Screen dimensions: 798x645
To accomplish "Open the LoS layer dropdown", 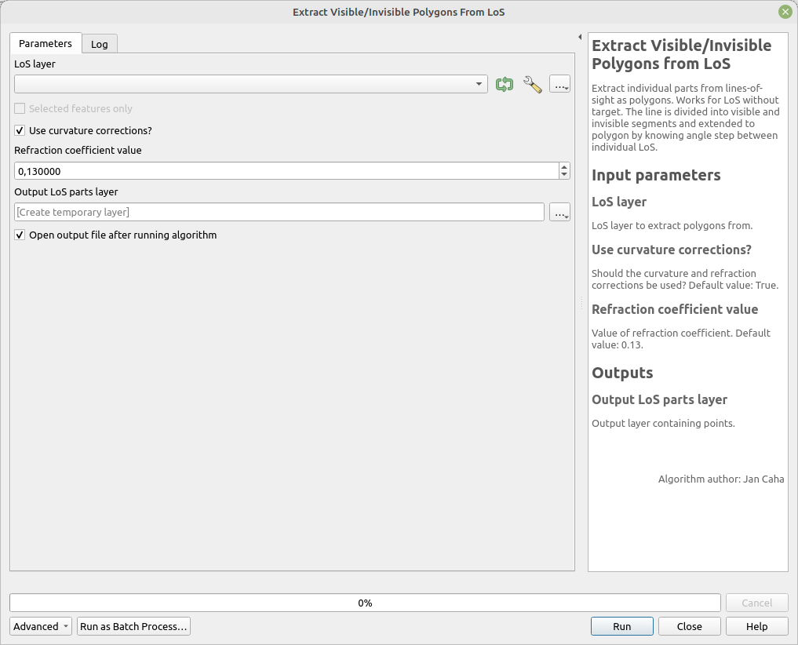I will coord(479,84).
